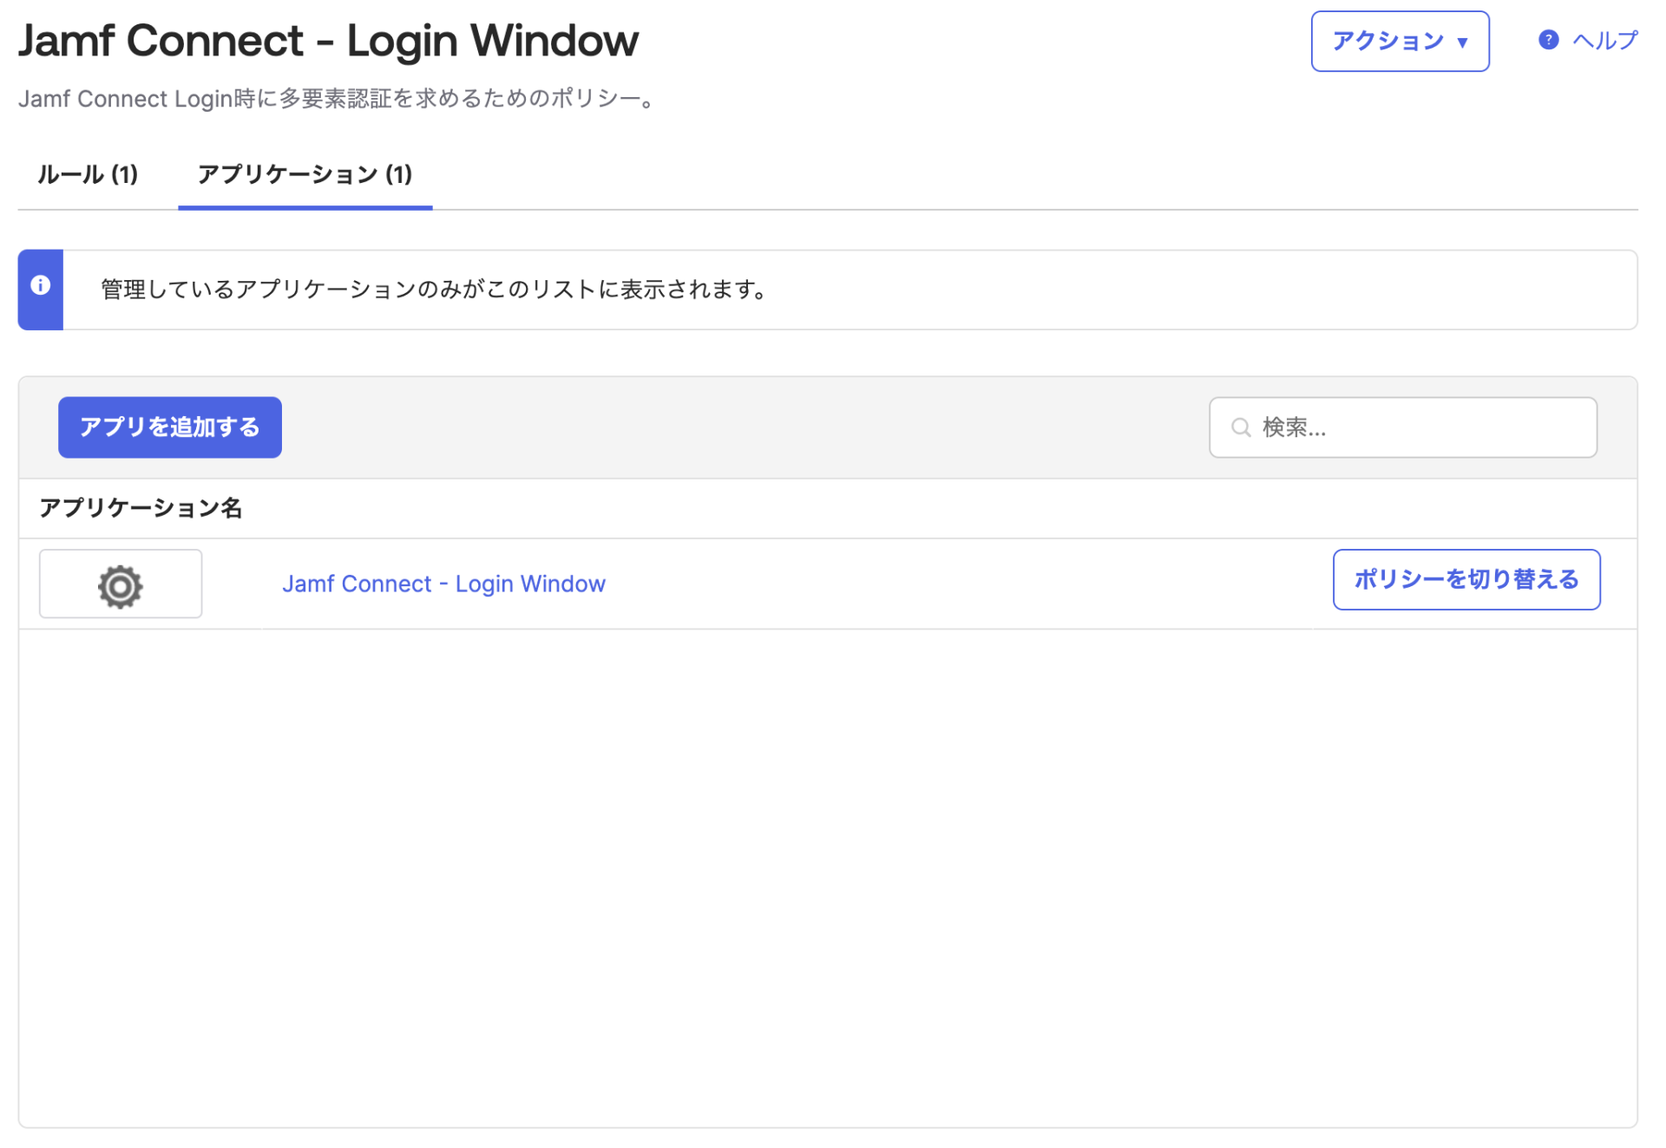Screen dimensions: 1666x1148
Task: Click inside the 検索 search field
Action: [1401, 427]
